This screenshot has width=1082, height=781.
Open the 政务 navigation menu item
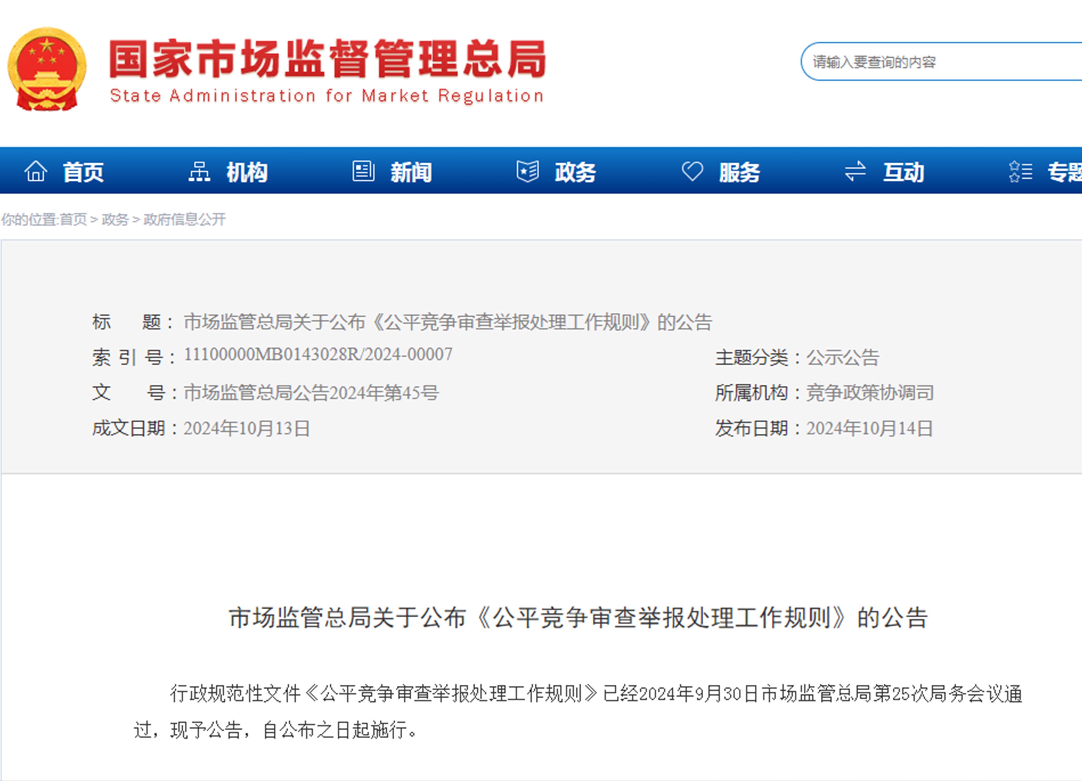(x=575, y=172)
